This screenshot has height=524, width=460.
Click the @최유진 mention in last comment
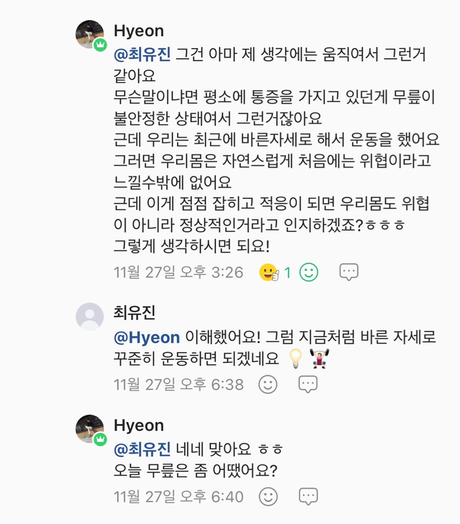point(142,449)
